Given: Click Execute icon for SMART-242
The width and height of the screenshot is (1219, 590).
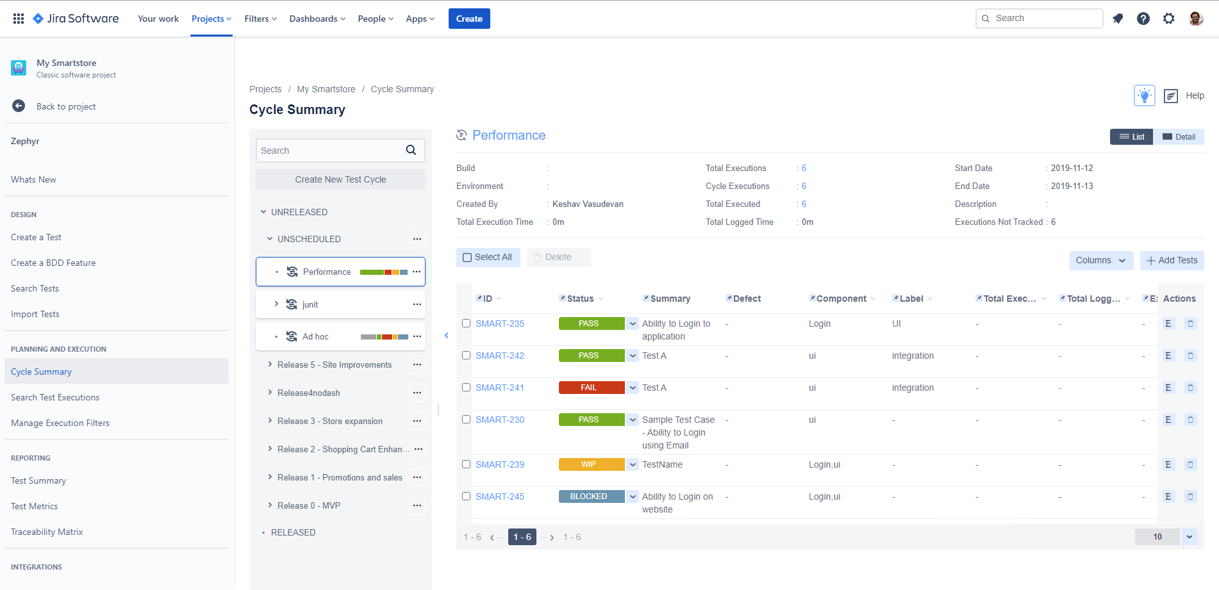Looking at the screenshot, I should click(x=1168, y=356).
